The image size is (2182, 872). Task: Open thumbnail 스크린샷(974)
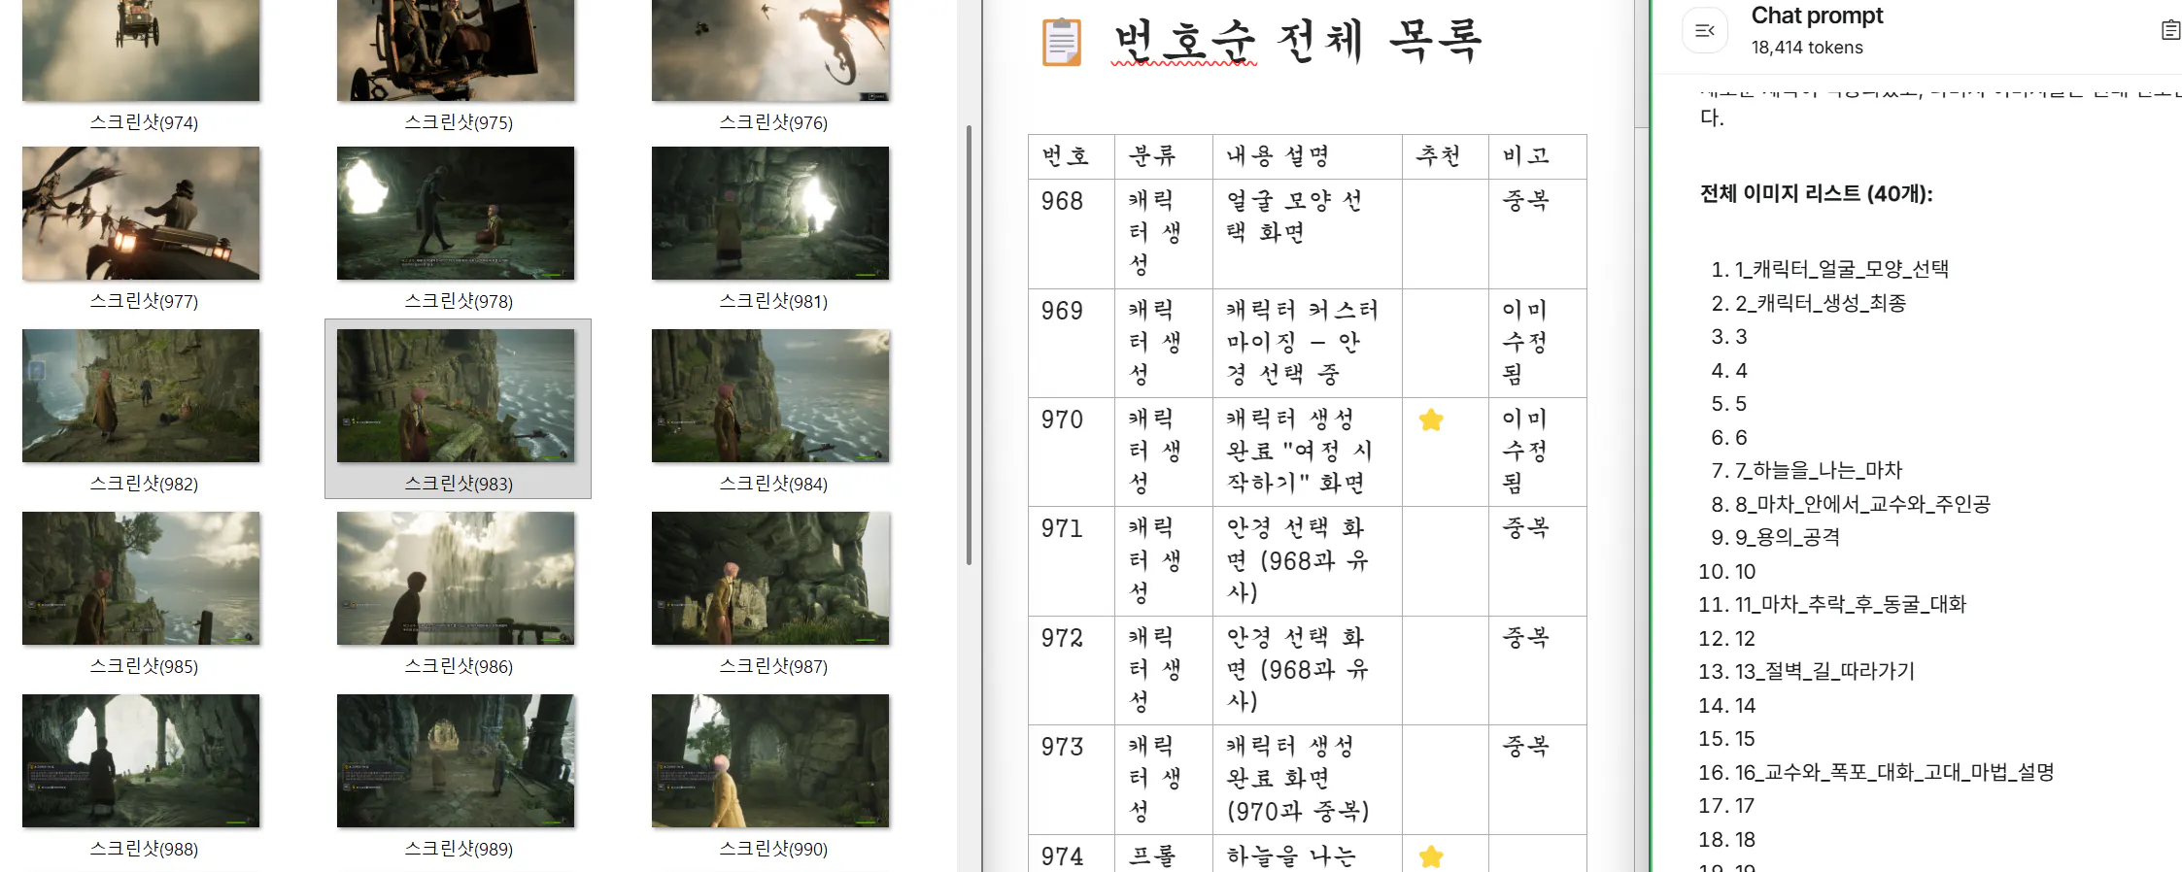(141, 50)
